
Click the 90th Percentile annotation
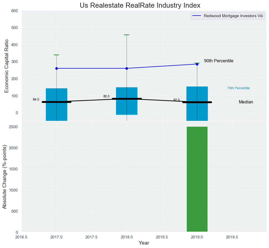219,61
